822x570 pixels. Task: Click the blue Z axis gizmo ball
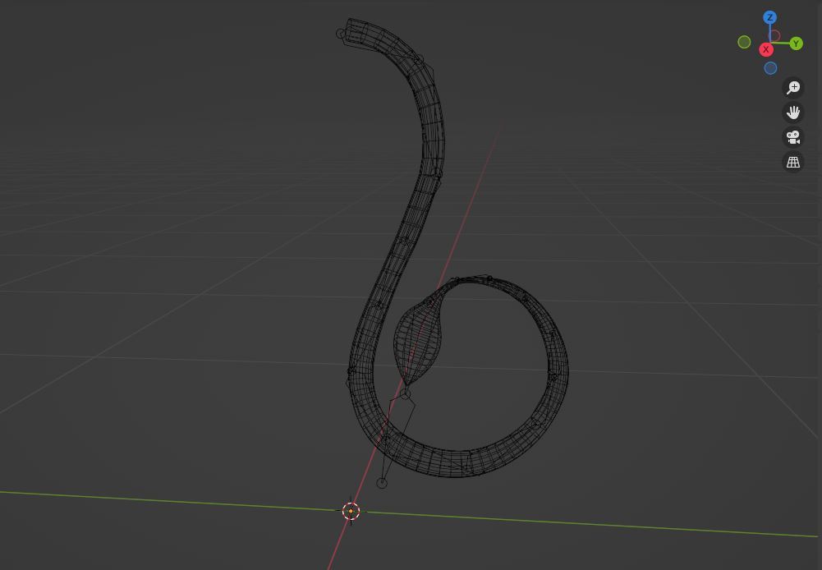[x=769, y=18]
